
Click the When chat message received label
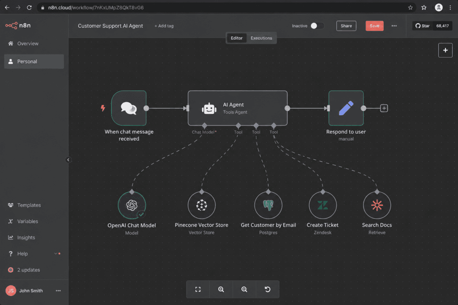[x=129, y=135]
